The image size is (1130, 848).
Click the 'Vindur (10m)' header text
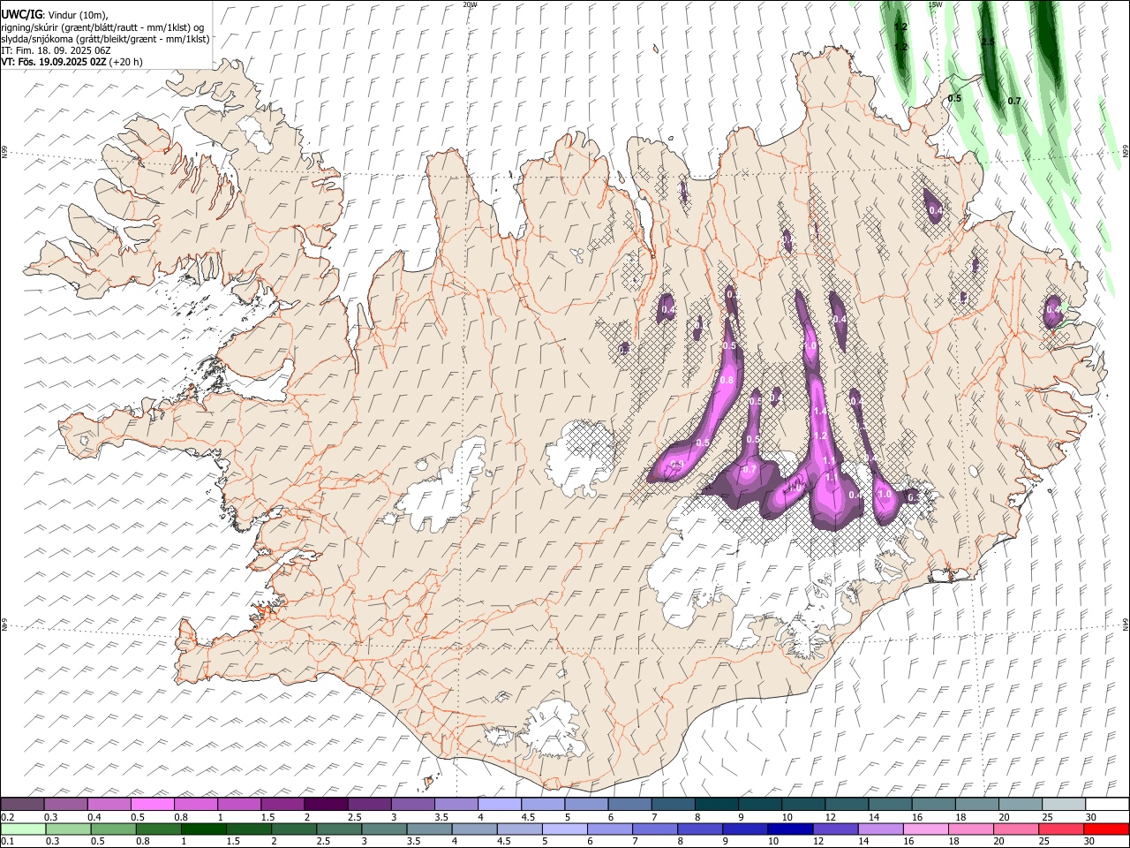(x=77, y=14)
